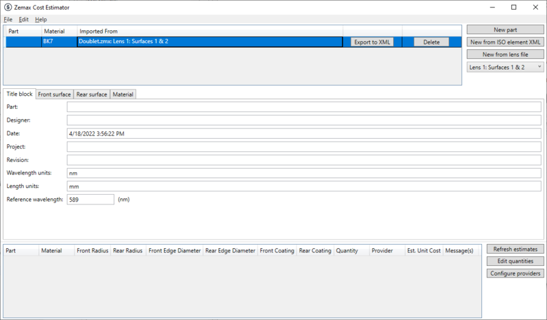547x320 pixels.
Task: Switch to the Material tab
Action: 123,94
